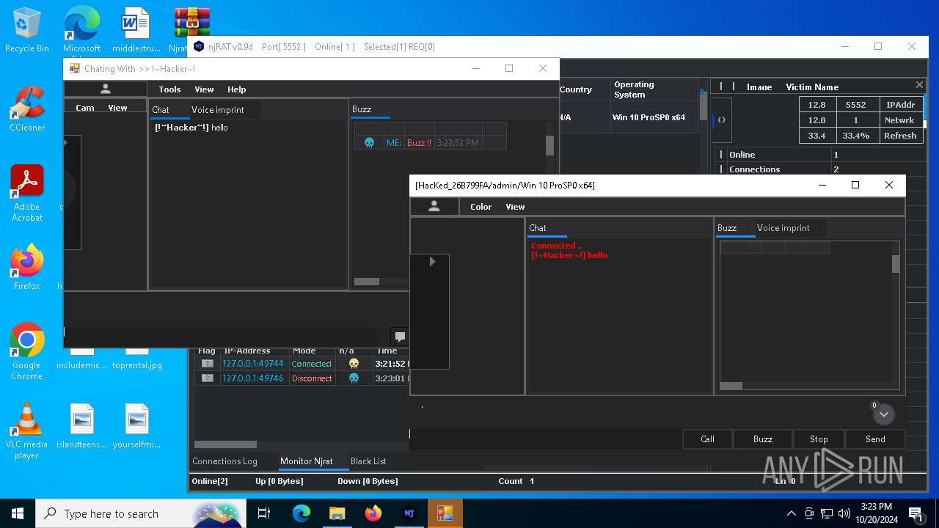This screenshot has width=939, height=528.
Task: Click the Netwrk button in njRAT panel
Action: [900, 120]
